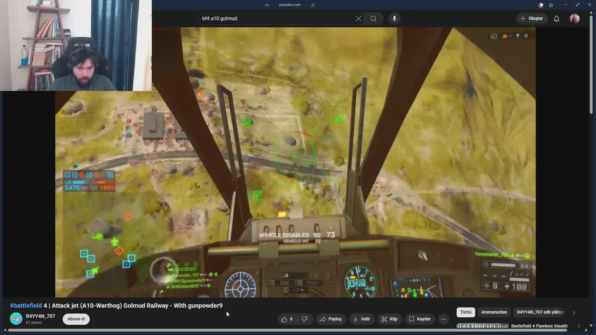Viewport: 596px width, 335px height.
Task: Open the Battlefield 4 Flawless Stealth recommendation
Action: tap(539, 326)
